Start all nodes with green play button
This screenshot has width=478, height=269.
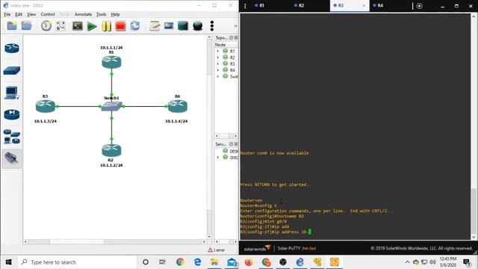92,26
